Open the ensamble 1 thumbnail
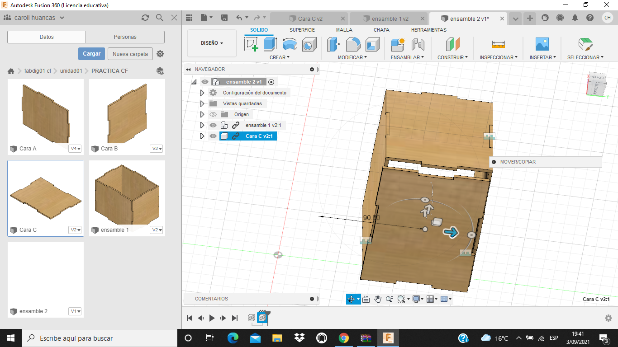 click(127, 193)
